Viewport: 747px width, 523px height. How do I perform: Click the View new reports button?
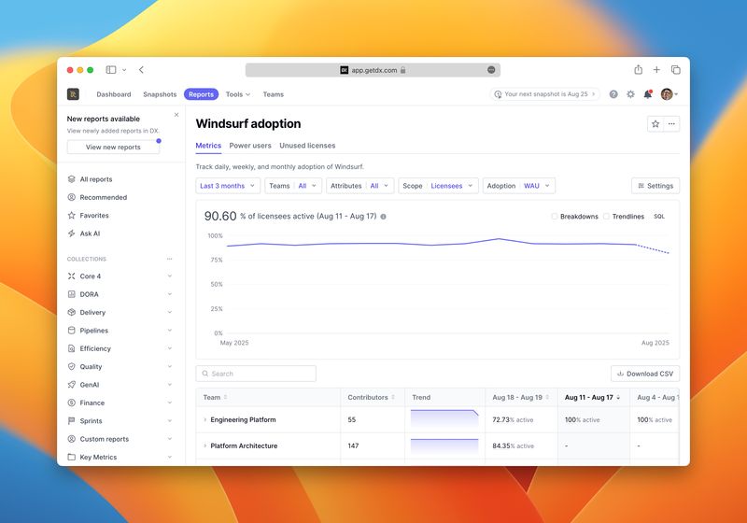[x=113, y=147]
